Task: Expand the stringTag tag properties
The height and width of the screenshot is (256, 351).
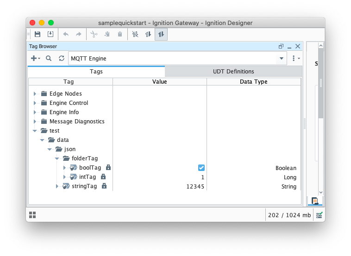Action: coord(57,186)
